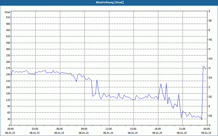Select the 90 degree axis label
This screenshot has height=136, width=218.
pos(9,106)
